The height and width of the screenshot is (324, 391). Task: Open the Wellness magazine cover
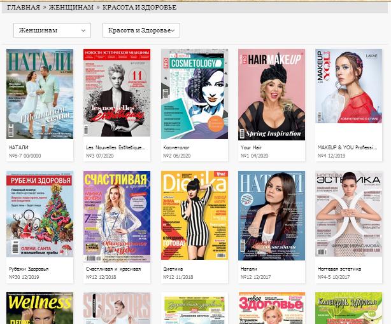coord(39,309)
